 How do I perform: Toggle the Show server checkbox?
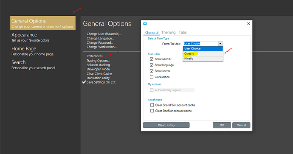coord(152,71)
